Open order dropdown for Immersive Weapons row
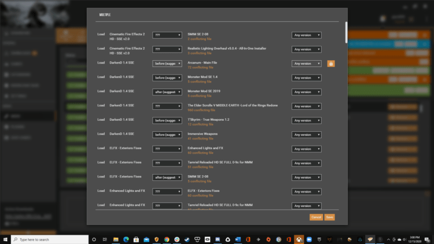 pyautogui.click(x=167, y=135)
